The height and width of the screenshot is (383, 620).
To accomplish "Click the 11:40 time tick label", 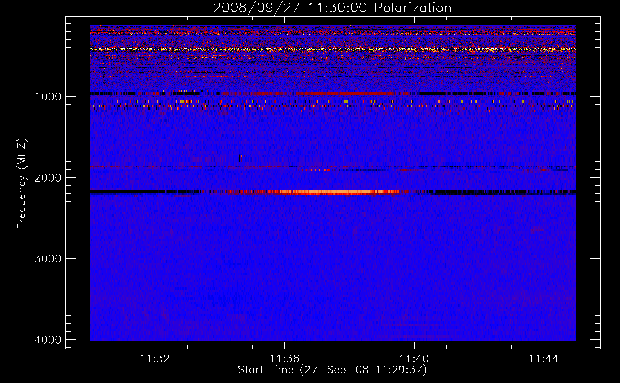I will 414,359.
